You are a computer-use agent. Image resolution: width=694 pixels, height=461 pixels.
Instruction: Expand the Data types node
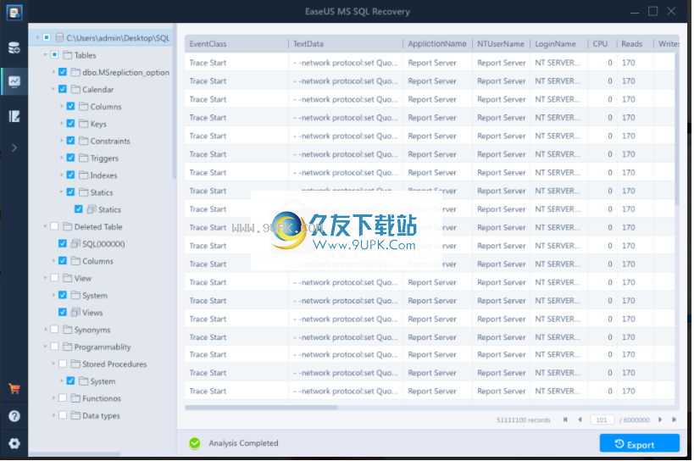53,415
